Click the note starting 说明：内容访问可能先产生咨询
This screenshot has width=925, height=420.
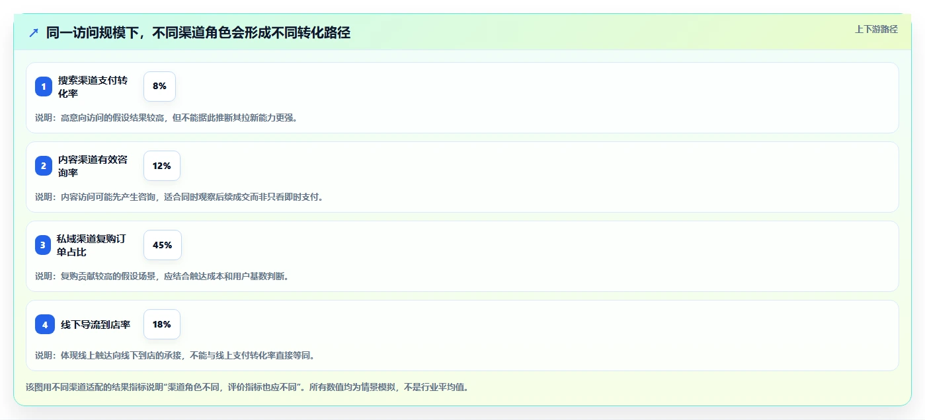[179, 197]
